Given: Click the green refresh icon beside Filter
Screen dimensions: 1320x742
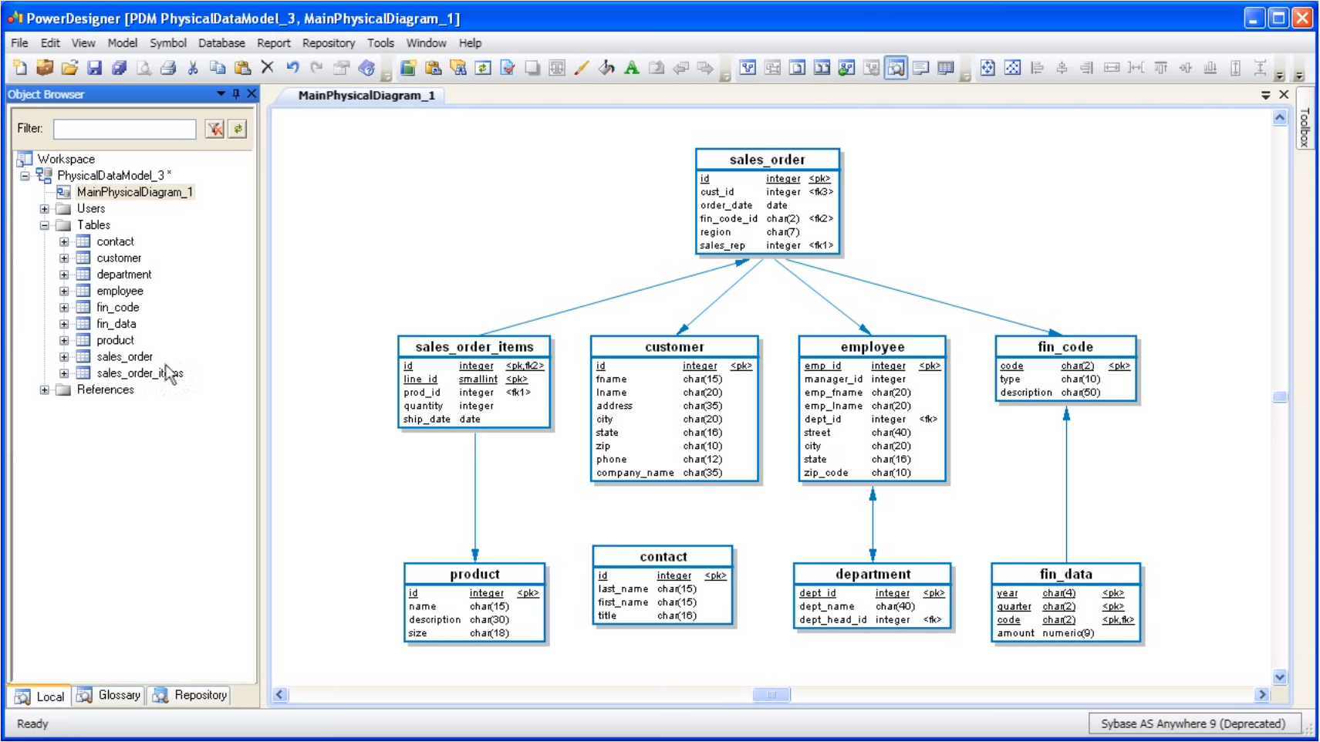Looking at the screenshot, I should coord(238,129).
